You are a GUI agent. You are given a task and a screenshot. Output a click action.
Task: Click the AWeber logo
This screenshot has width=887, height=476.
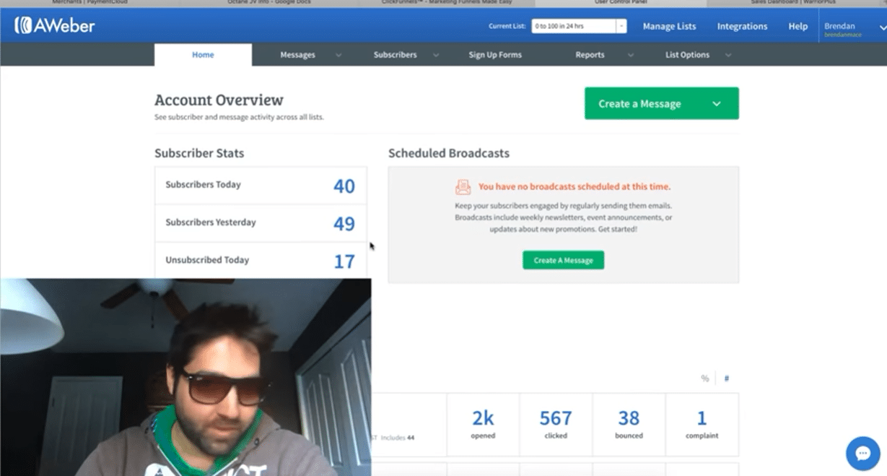click(x=55, y=26)
